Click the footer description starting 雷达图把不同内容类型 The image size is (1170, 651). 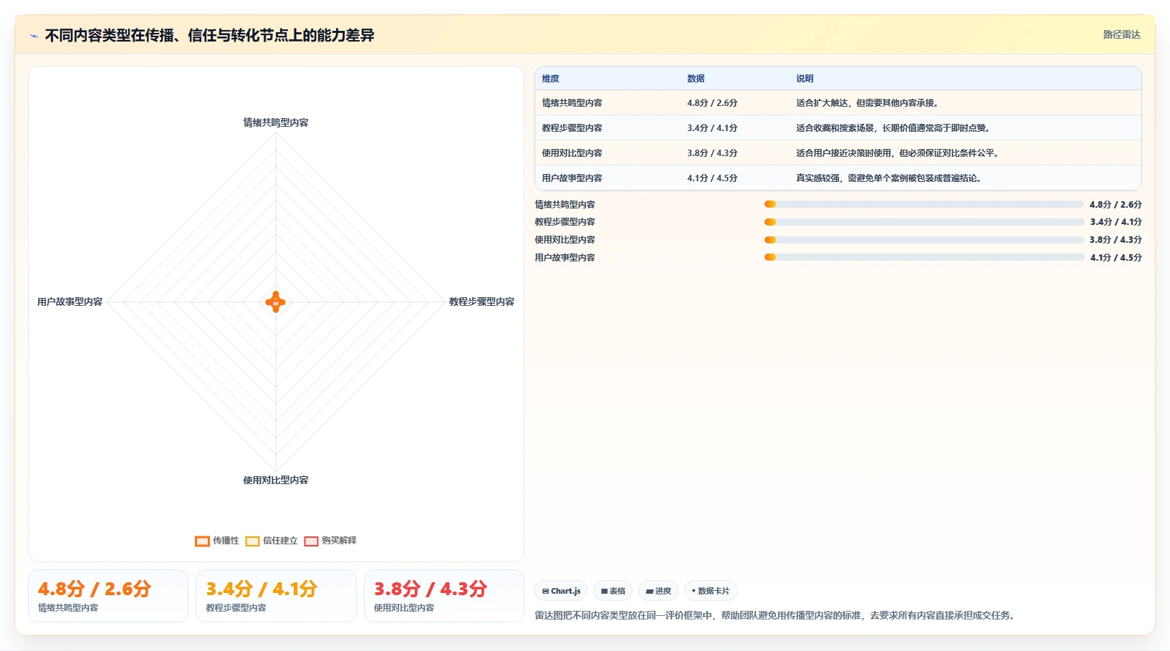[777, 615]
